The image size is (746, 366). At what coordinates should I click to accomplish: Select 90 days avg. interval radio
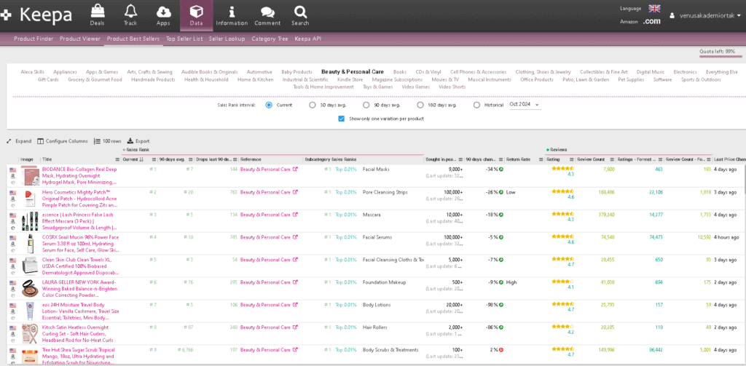pyautogui.click(x=366, y=105)
